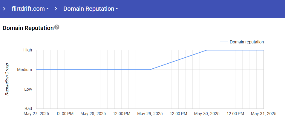Click the chevron before Domain Reputation breadcrumb
The image size is (285, 132).
coord(56,9)
